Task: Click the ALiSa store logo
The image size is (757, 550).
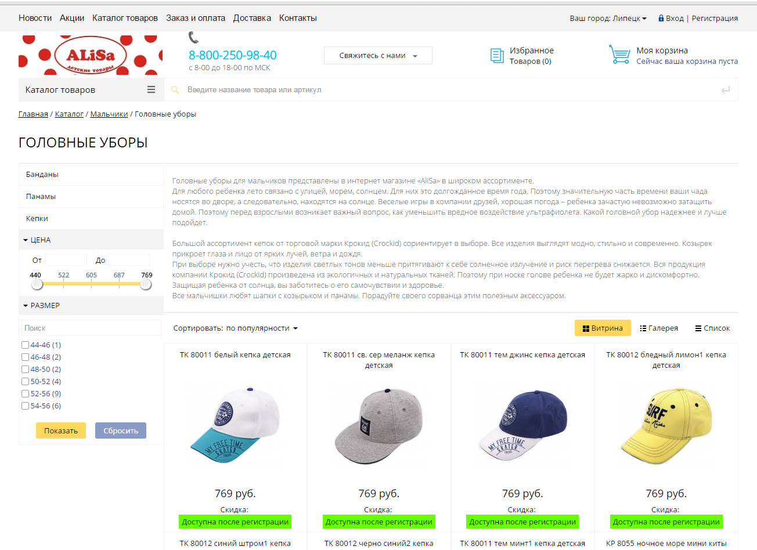Action: [91, 56]
